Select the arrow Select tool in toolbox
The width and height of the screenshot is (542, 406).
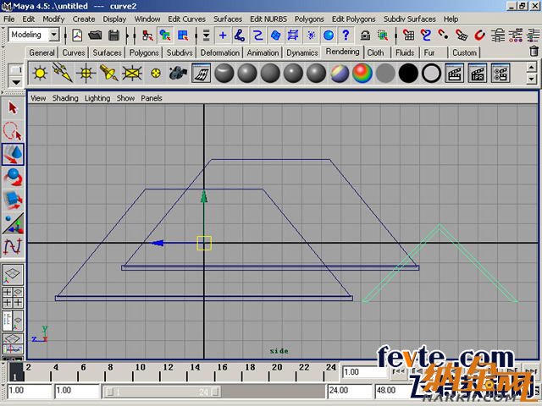13,108
